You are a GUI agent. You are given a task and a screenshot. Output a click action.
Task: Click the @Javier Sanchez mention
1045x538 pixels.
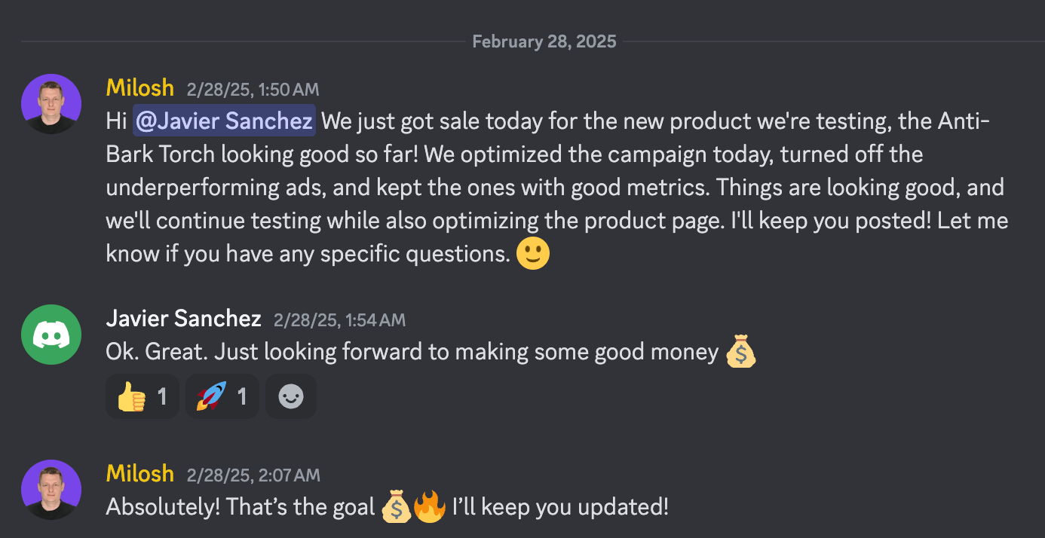(224, 121)
